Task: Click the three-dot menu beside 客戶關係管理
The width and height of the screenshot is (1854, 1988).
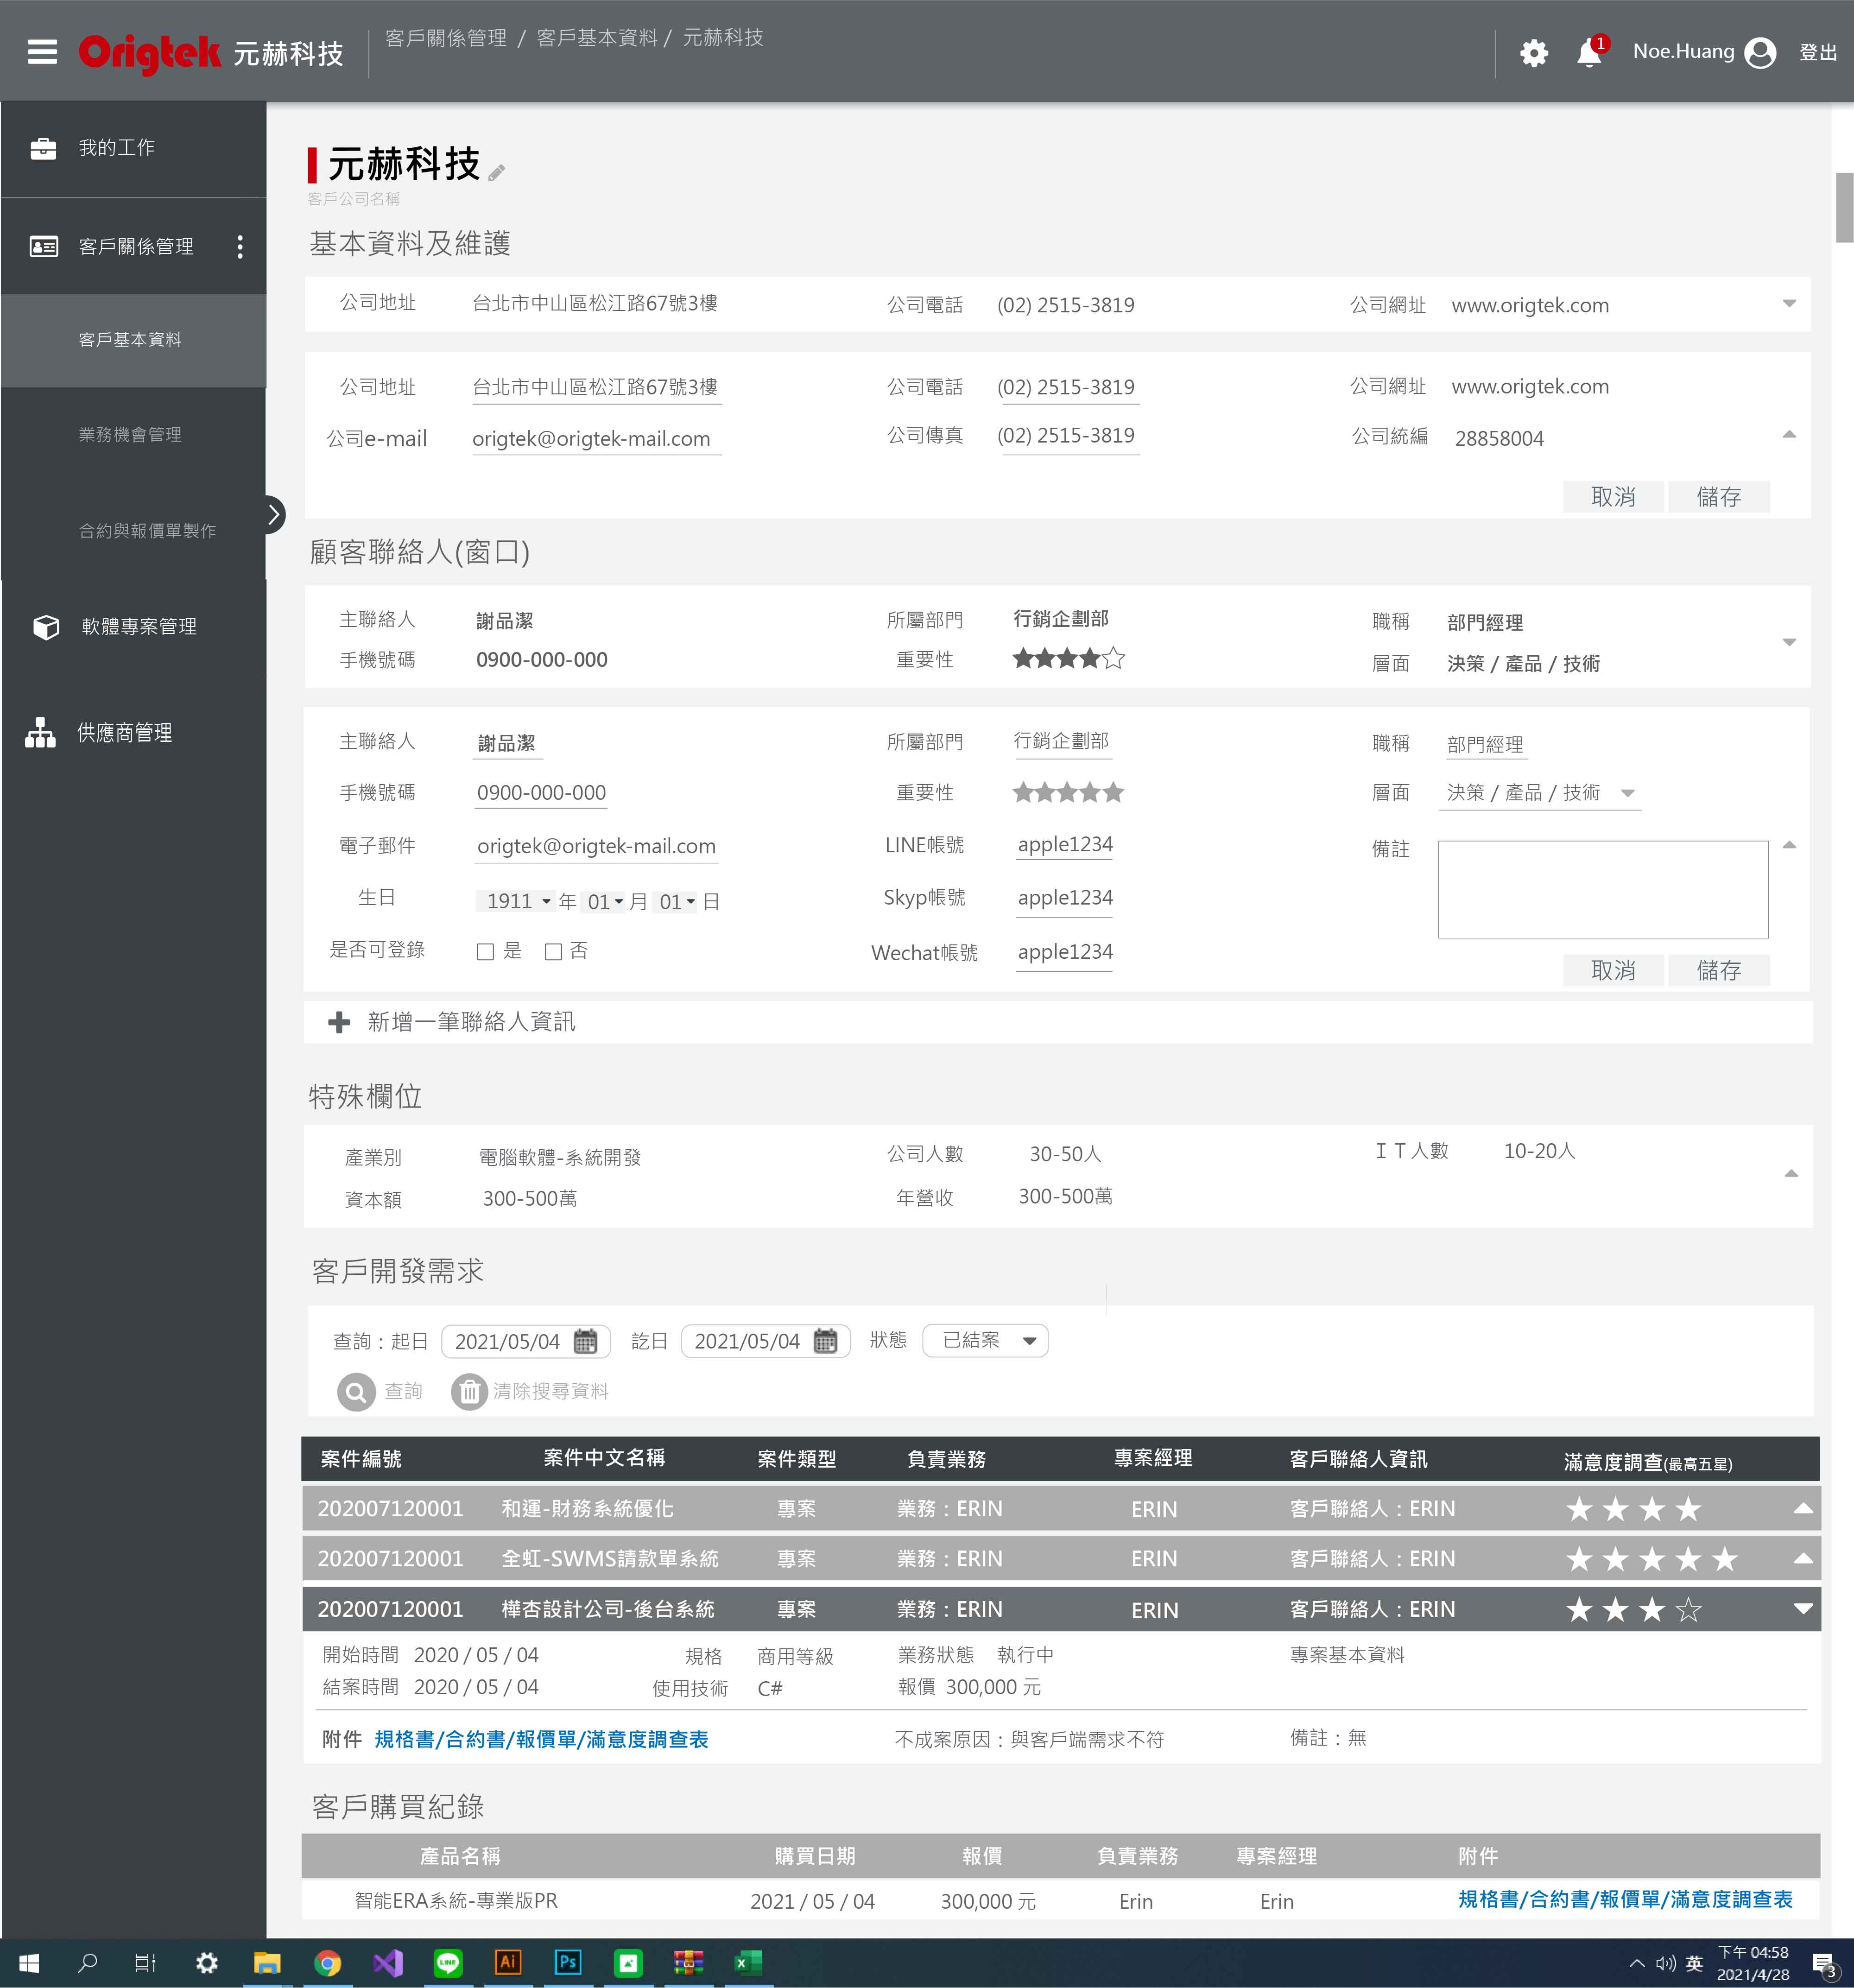Action: (x=240, y=247)
